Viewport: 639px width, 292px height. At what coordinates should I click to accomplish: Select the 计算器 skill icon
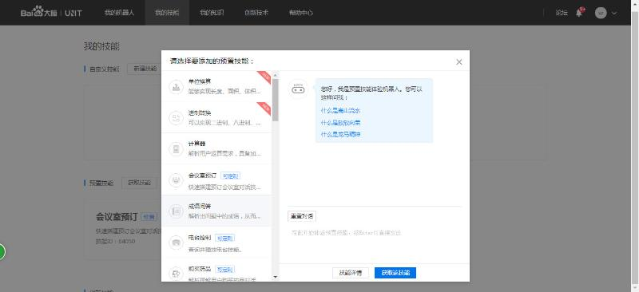point(176,148)
